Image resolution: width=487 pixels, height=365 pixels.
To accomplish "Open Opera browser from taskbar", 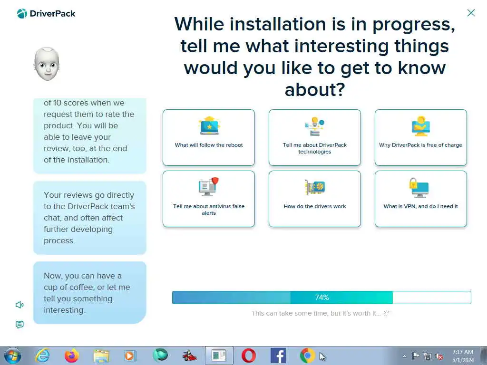I will click(249, 355).
